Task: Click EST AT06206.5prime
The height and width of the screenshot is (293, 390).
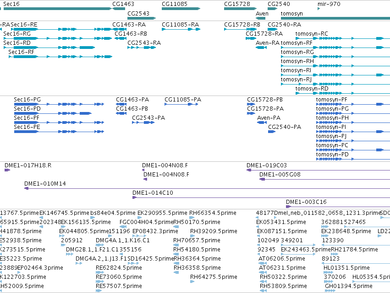Action: pyautogui.click(x=281, y=259)
